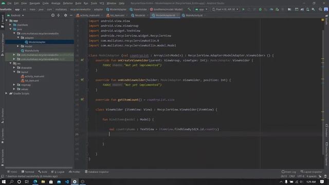329x185 pixels.
Task: Click override gutter icon beside getItemCount
Action: click(82, 99)
